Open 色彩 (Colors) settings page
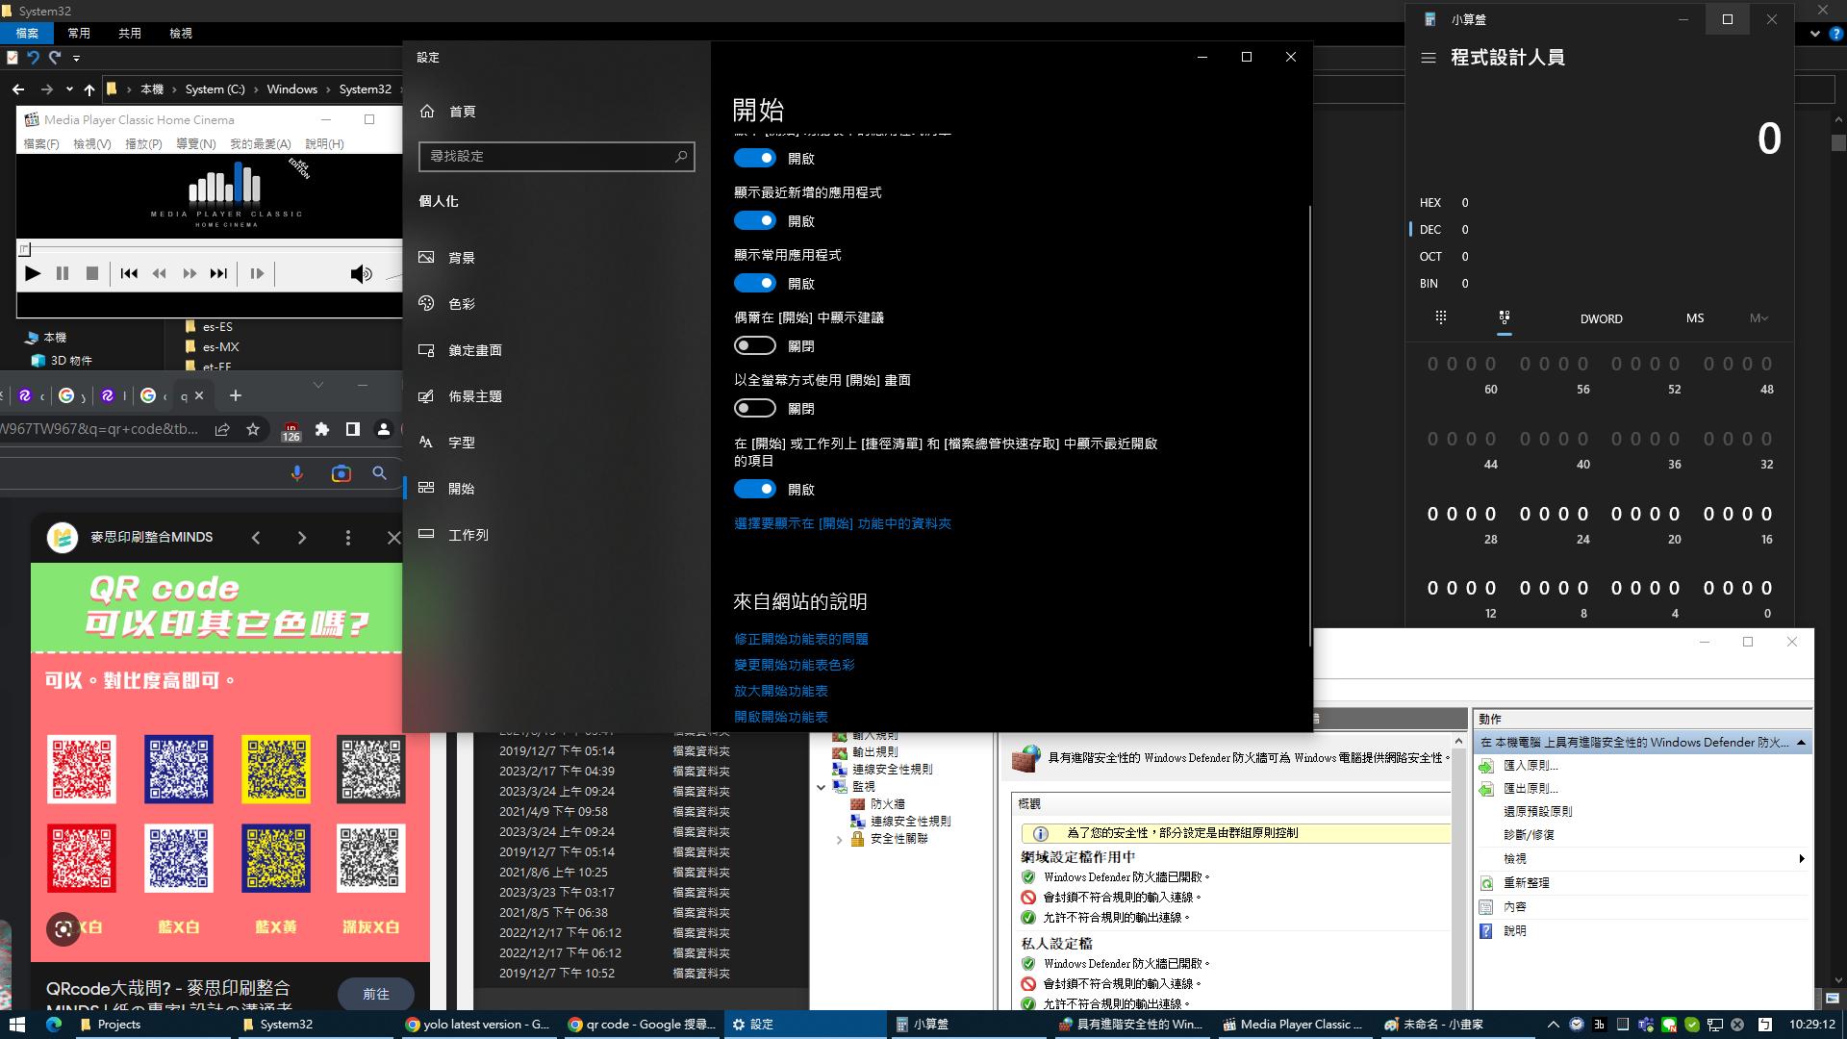This screenshot has height=1039, width=1847. click(556, 304)
